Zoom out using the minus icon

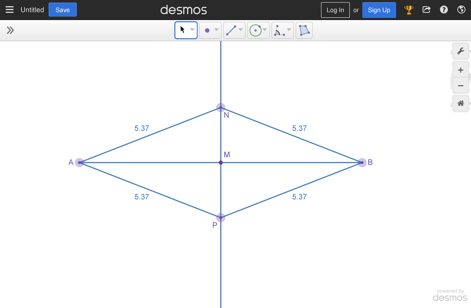point(460,85)
